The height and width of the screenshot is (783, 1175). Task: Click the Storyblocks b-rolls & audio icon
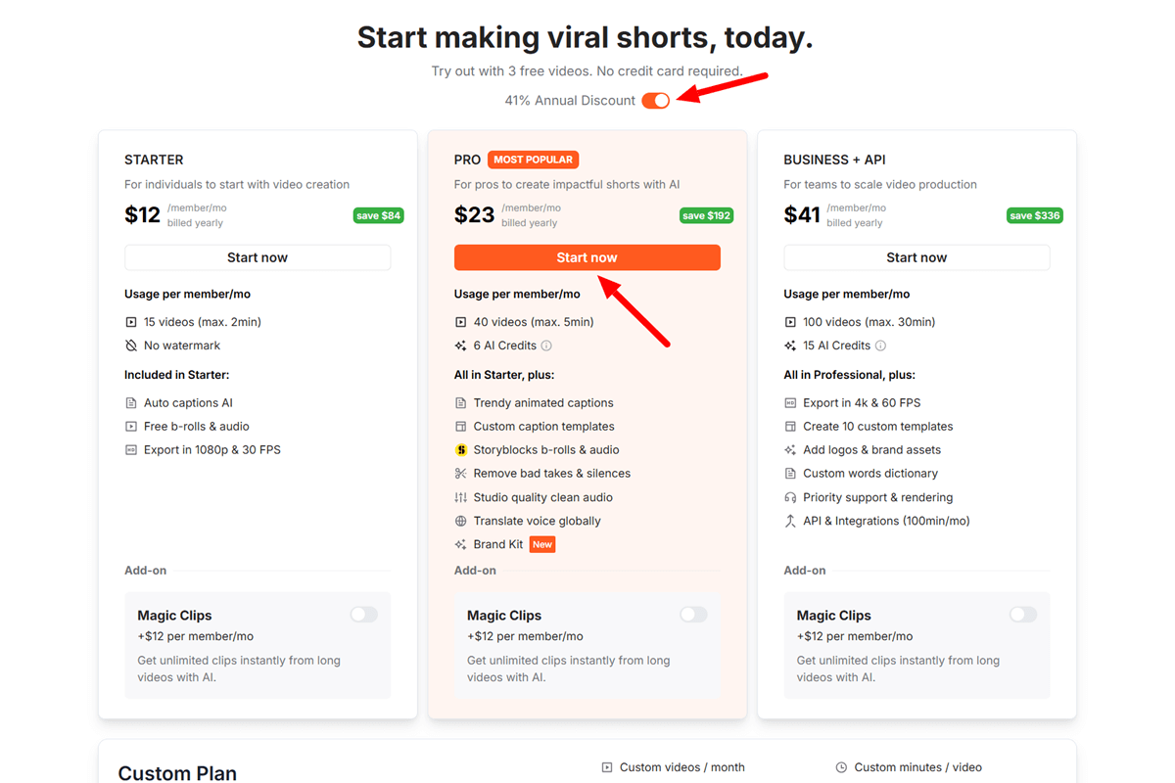pos(461,450)
